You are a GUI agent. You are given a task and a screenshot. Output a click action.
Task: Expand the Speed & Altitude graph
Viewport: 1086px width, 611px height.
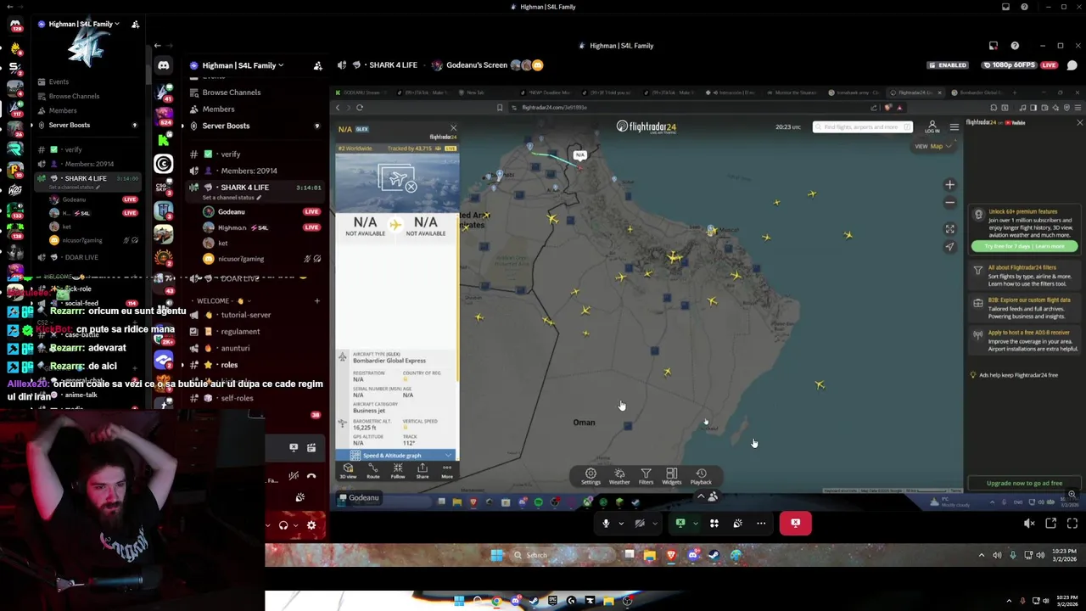click(396, 456)
